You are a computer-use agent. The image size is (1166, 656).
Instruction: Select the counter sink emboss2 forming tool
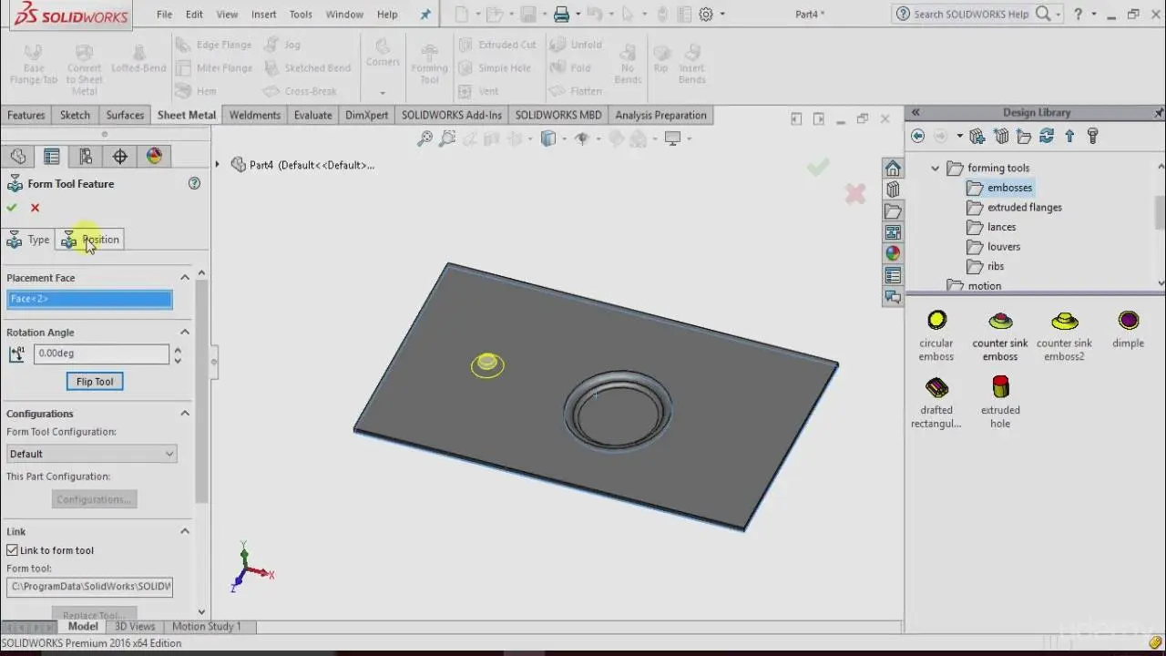1064,335
